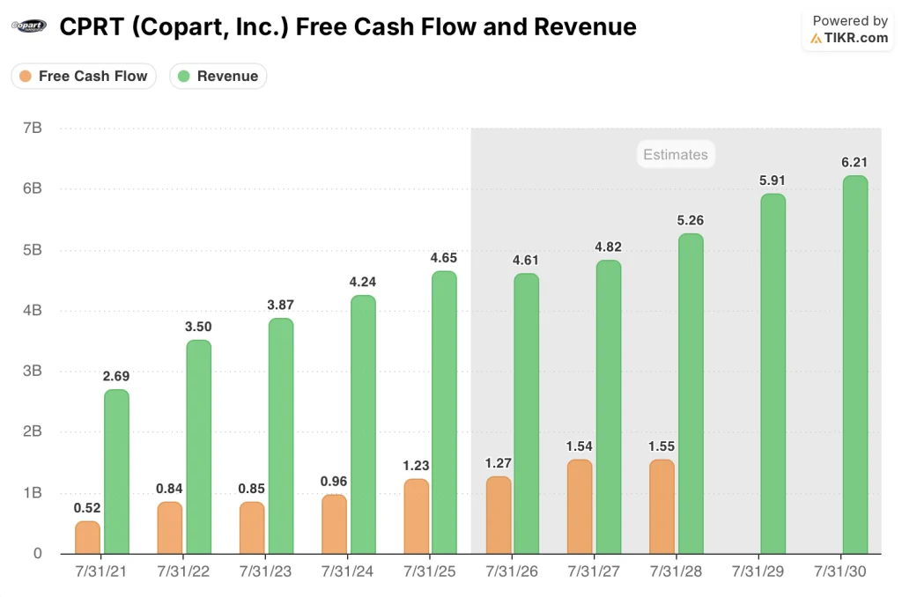
Task: Click the 7B y-axis label
Action: pyautogui.click(x=33, y=128)
